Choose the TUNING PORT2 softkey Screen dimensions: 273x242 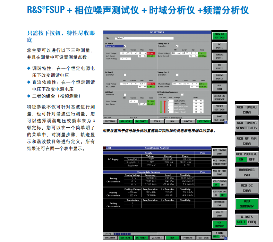pyautogui.click(x=219, y=77)
